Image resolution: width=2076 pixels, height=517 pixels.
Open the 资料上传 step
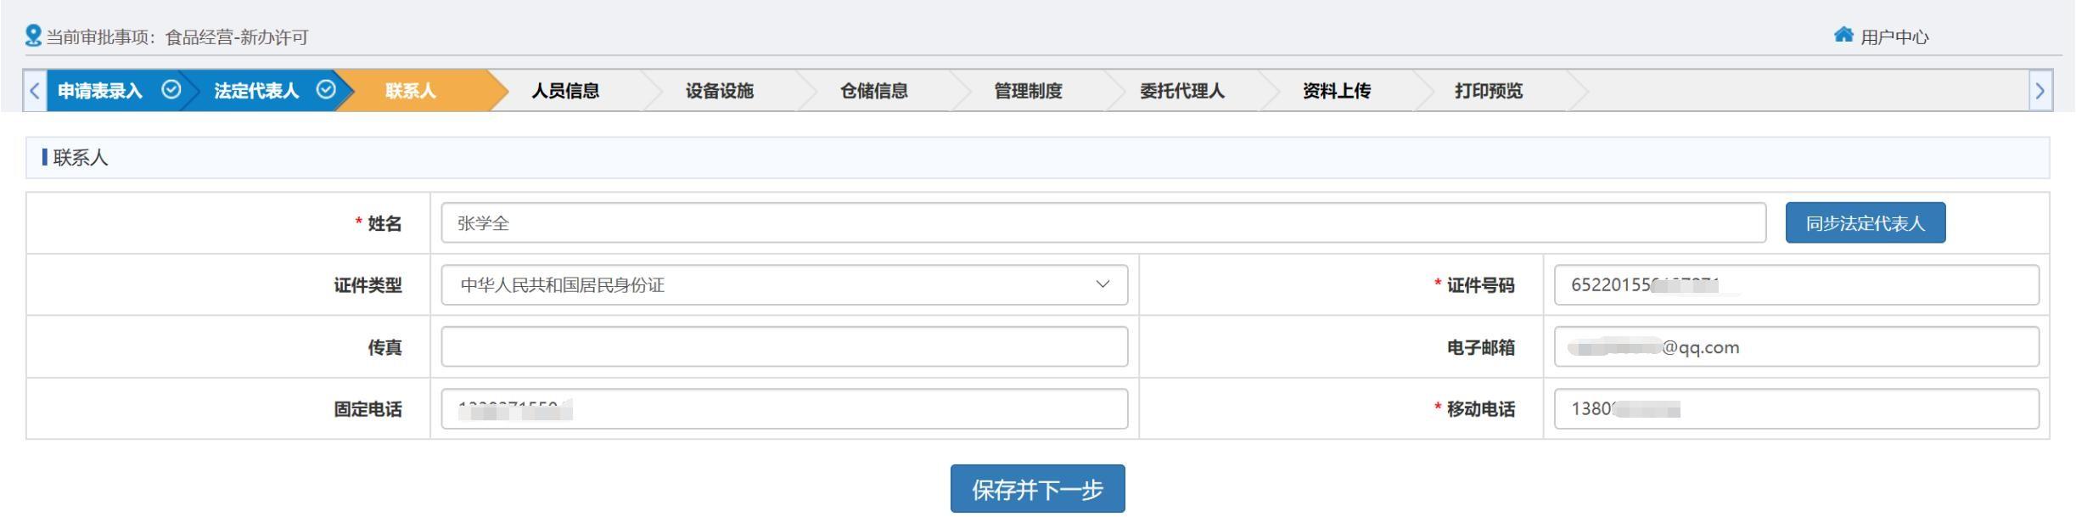tap(1336, 91)
